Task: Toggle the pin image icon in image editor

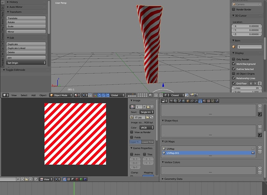Action: [x=36, y=179]
